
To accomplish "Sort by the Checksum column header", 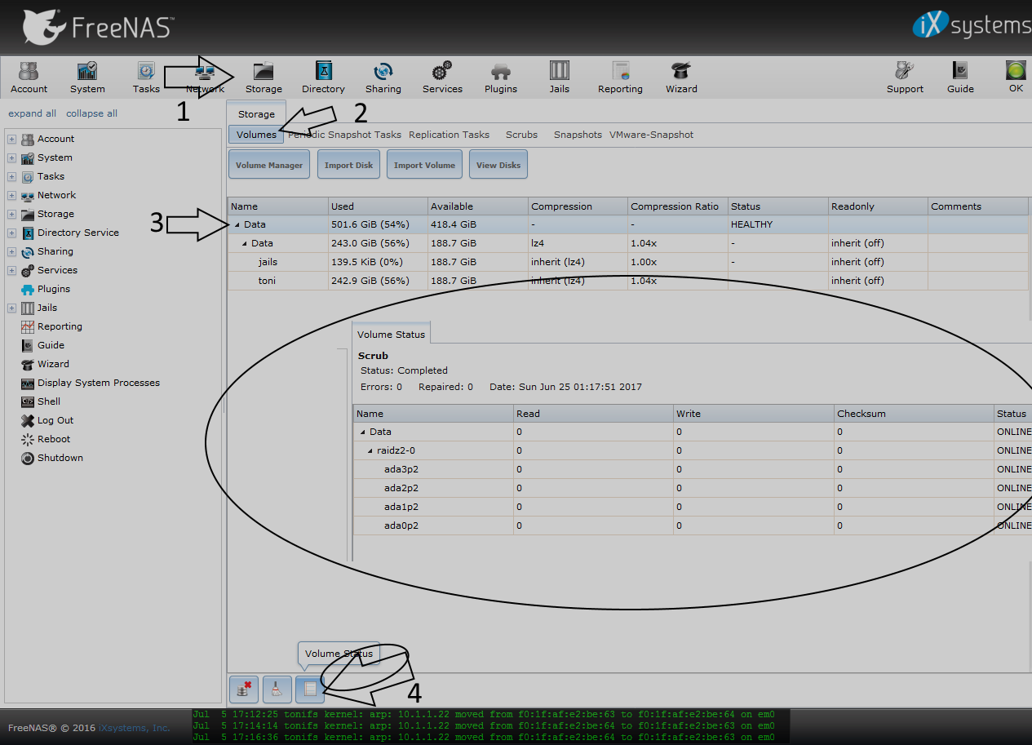I will tap(913, 414).
